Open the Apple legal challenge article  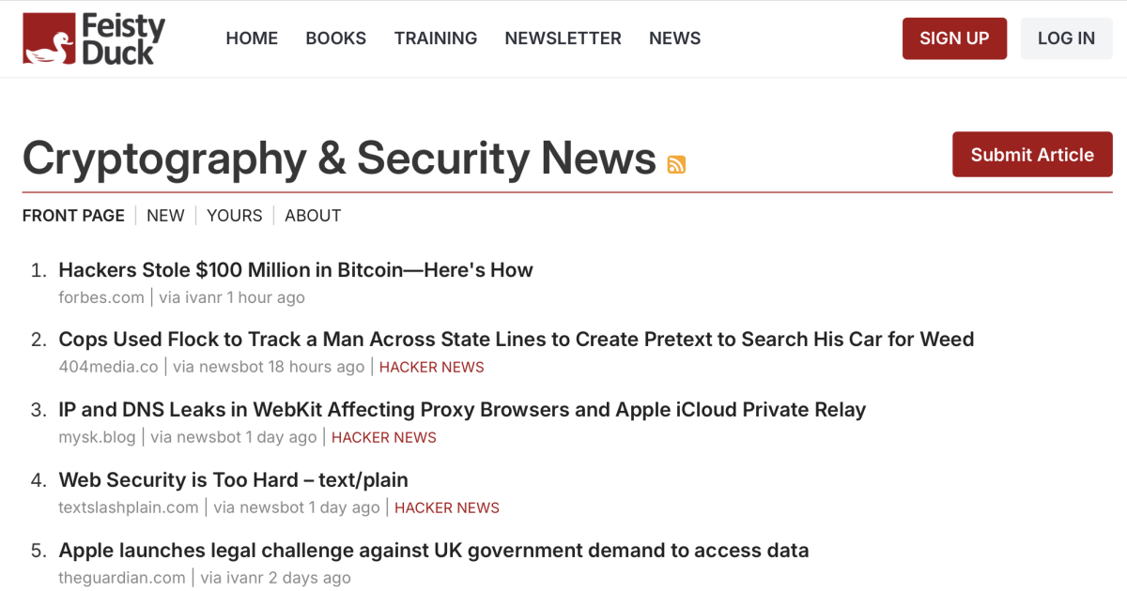[434, 551]
